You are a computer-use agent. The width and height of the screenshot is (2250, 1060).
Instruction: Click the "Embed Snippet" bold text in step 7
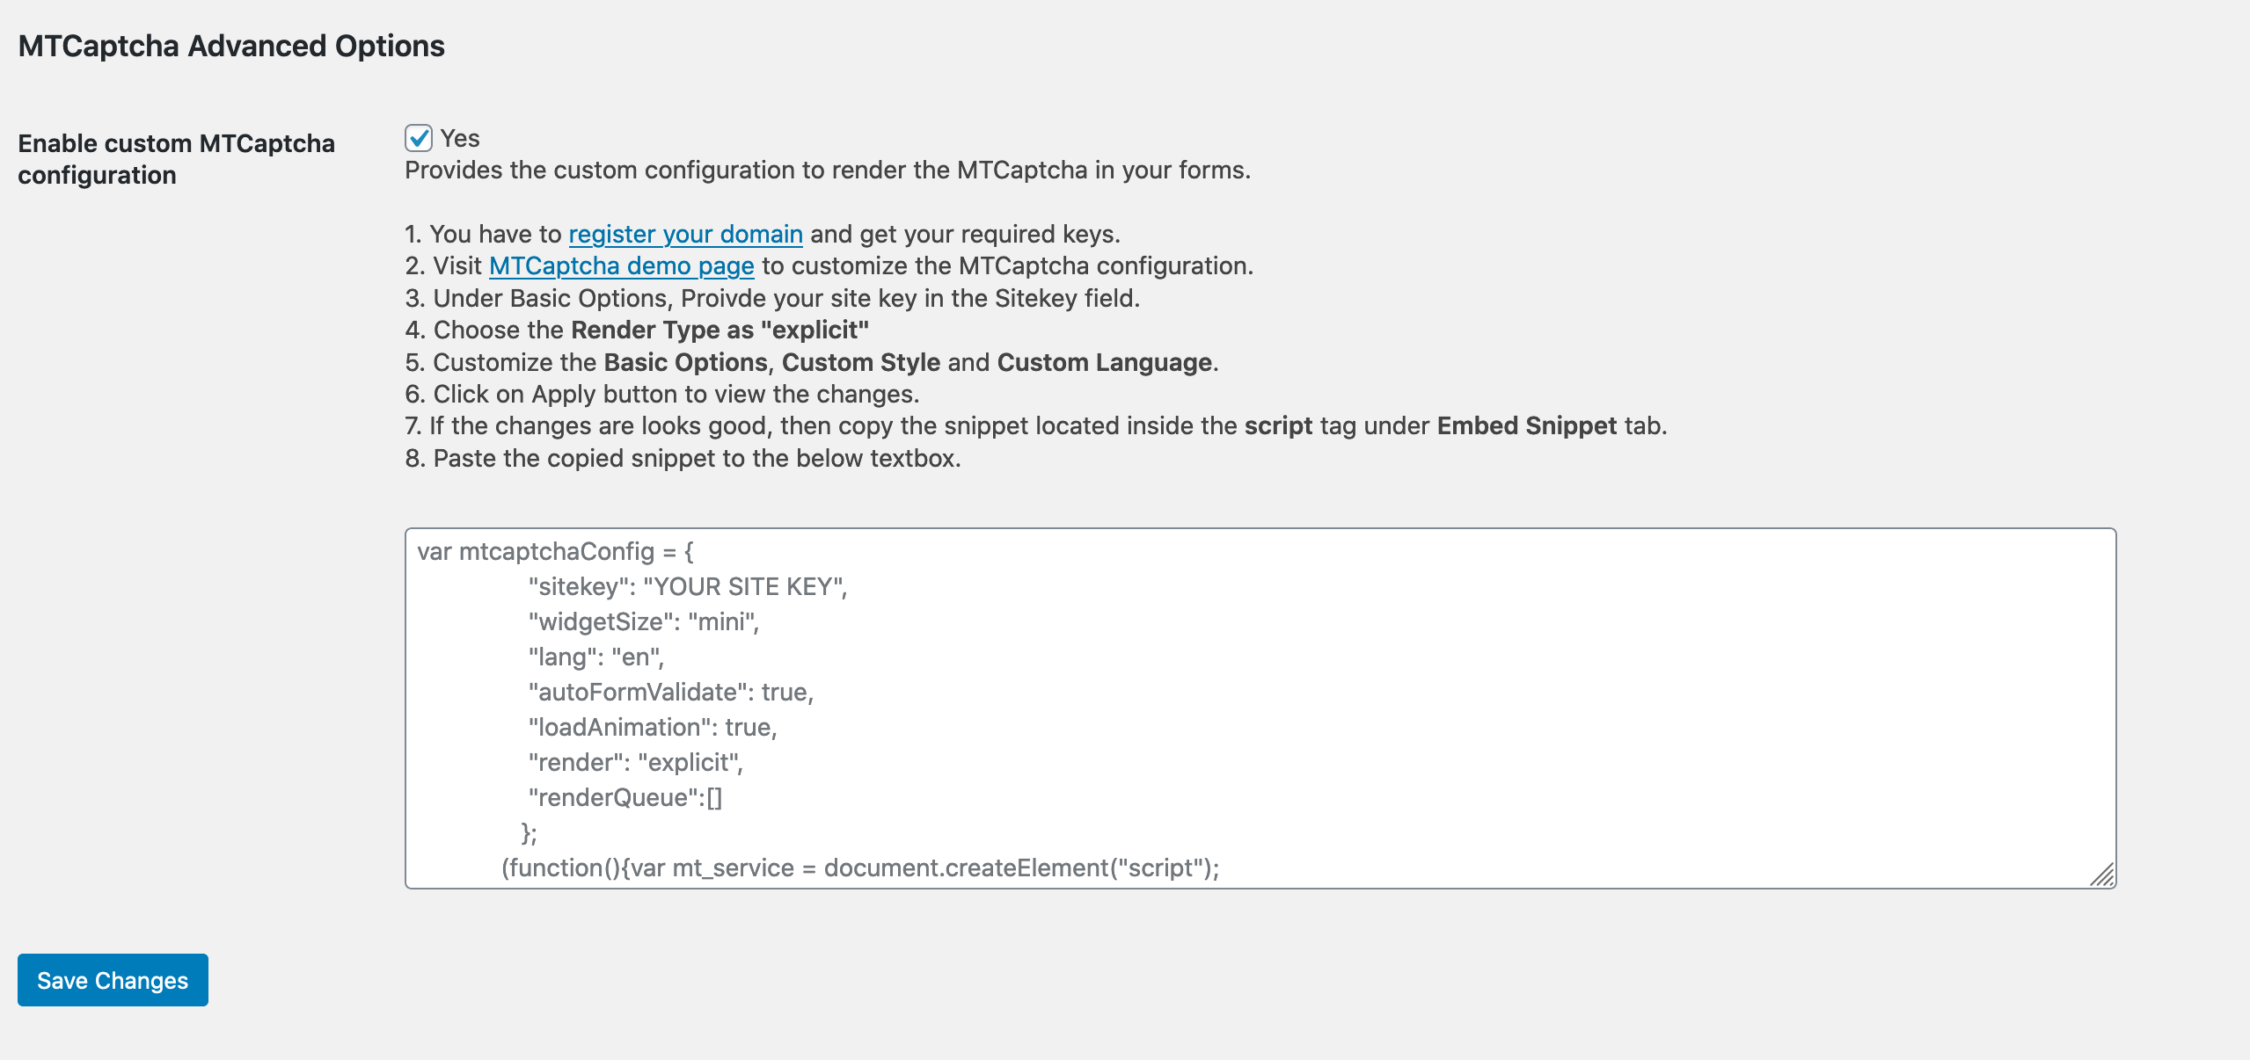pos(1526,425)
